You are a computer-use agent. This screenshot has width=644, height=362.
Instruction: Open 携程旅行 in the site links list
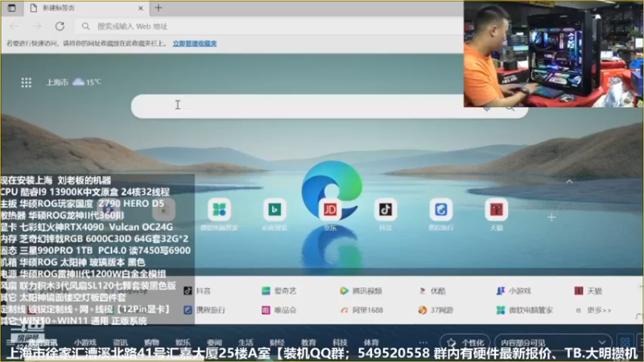(x=204, y=310)
